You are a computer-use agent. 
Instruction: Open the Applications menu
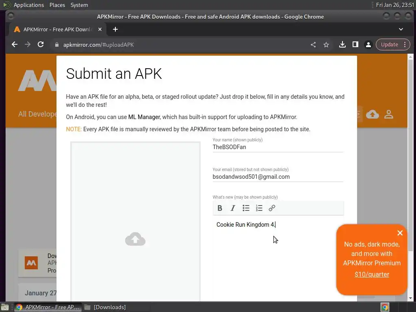tap(29, 5)
